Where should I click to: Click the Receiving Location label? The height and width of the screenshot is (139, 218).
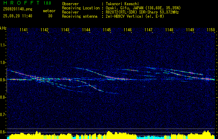[x=81, y=8]
